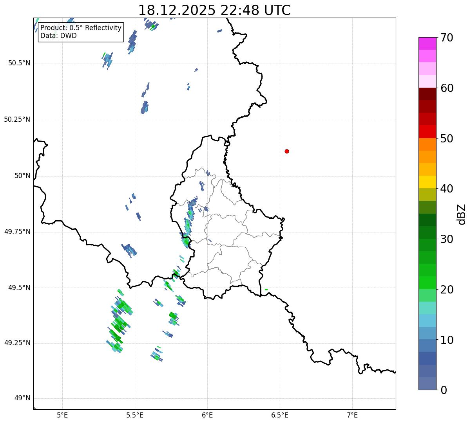
Task: Click the "49.75°N" latitude label
Action: point(17,232)
